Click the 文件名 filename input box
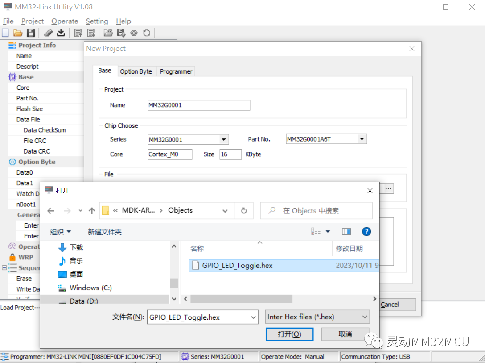Image resolution: width=485 pixels, height=363 pixels. point(202,317)
